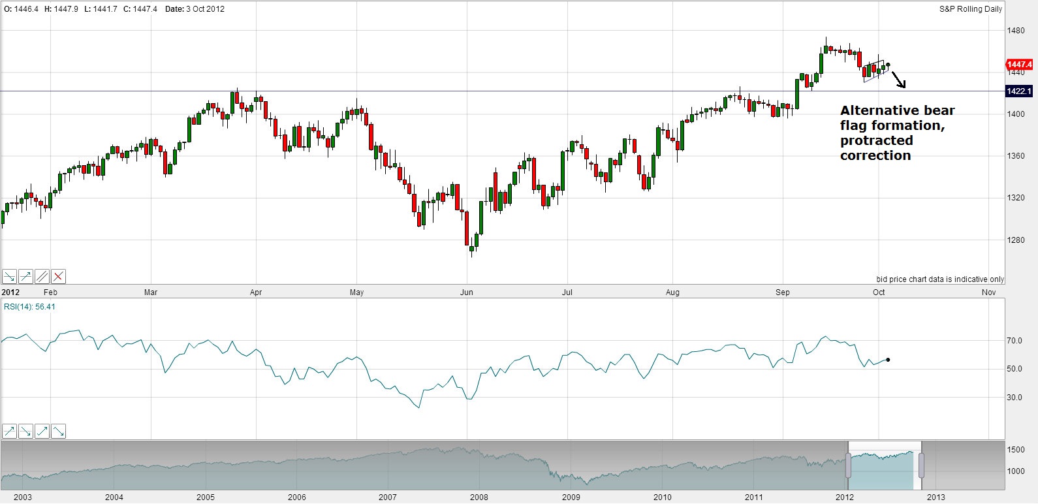Choose the parallel channel lines drawing tool

(x=42, y=277)
